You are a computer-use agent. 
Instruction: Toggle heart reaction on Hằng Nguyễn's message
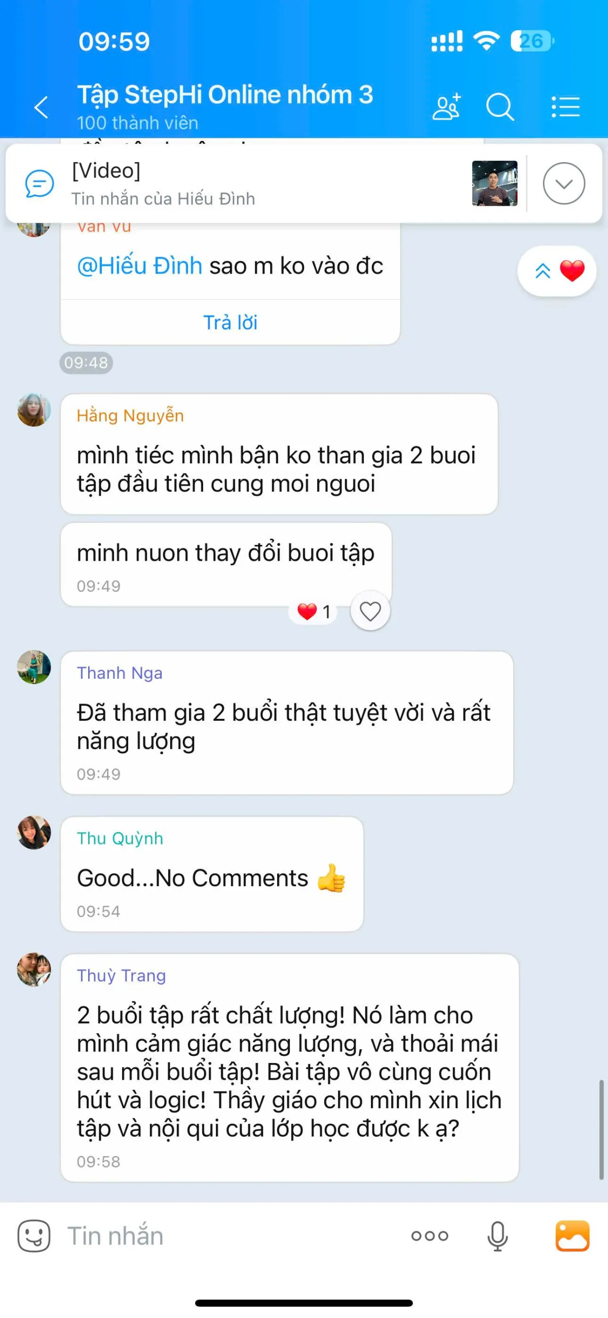(x=370, y=611)
